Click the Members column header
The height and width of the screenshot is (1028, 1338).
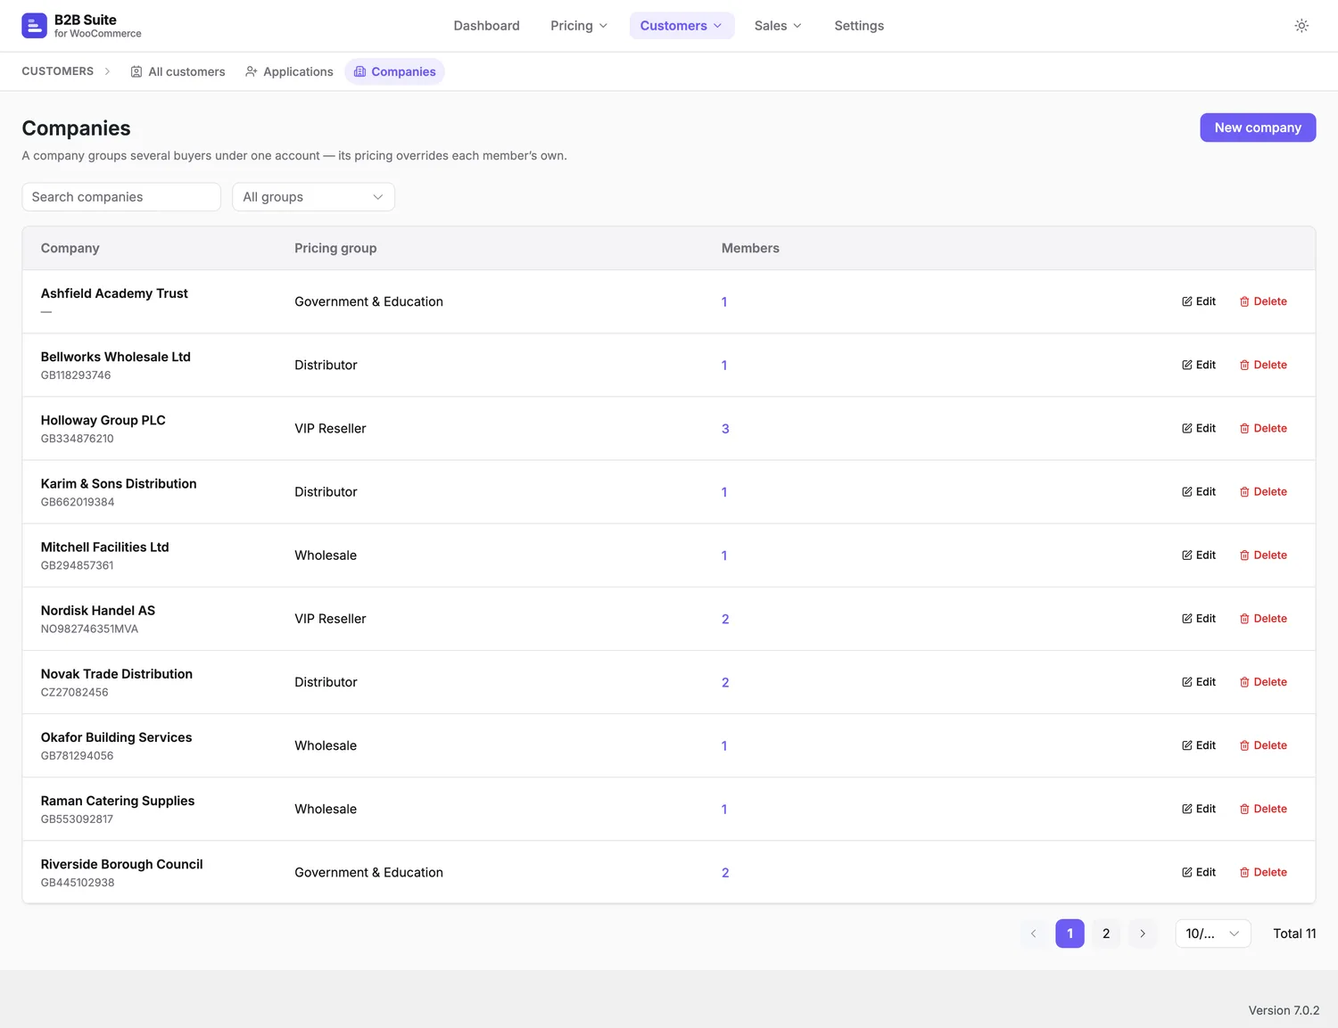(x=750, y=248)
